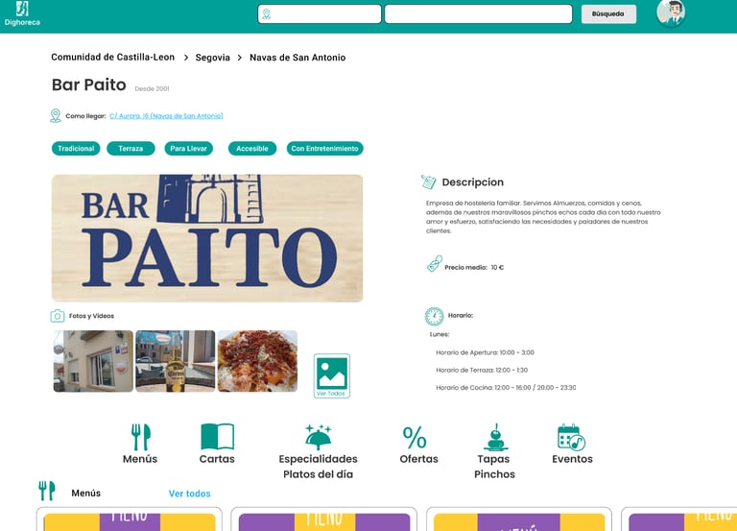Click the Horario clock icon
The image size is (737, 531).
coord(435,317)
